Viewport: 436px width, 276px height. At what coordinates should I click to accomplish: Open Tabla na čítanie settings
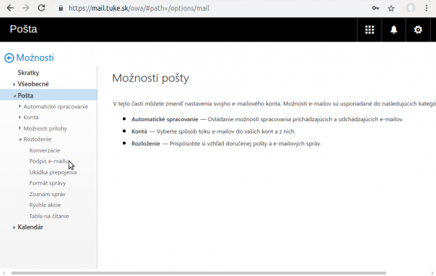pos(49,216)
